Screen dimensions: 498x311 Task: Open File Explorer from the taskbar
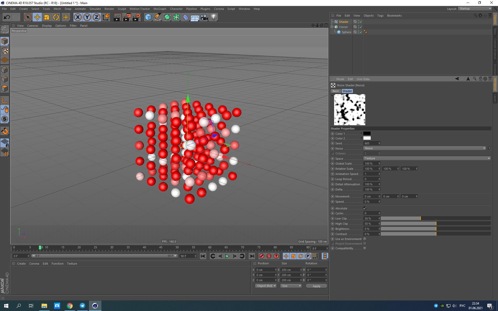tap(44, 306)
